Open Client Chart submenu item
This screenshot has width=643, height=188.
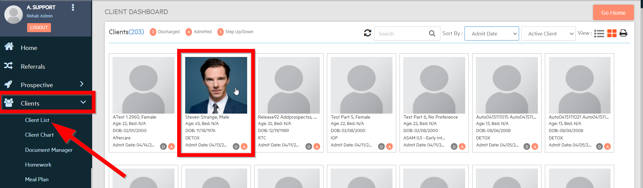39,135
